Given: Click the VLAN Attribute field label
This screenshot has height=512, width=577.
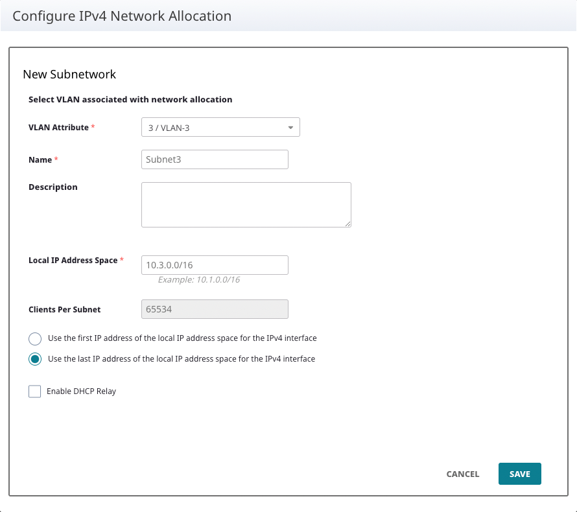Looking at the screenshot, I should coord(58,128).
